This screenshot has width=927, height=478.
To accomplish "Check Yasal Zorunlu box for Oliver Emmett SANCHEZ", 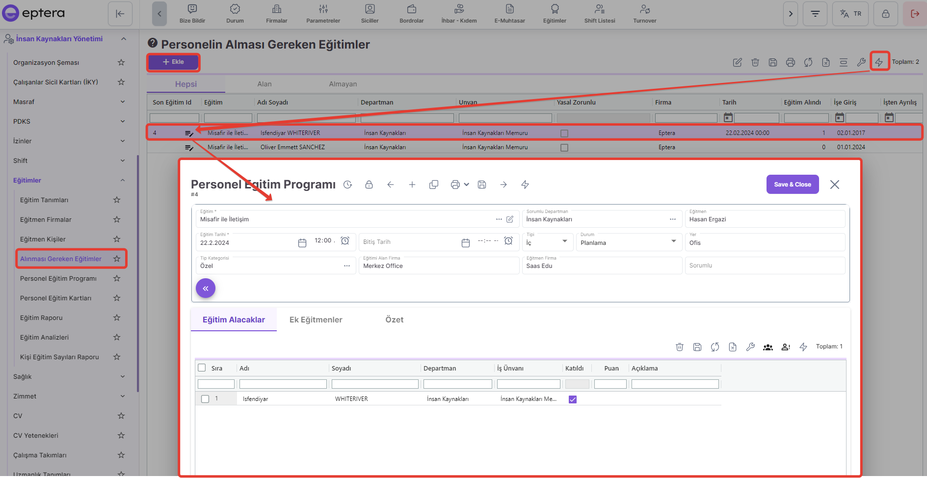I will (564, 148).
